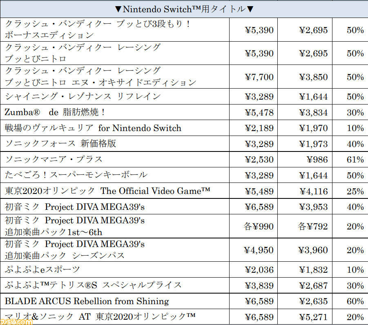This screenshot has width=368, height=325.
Task: Select the 61% discount cell
Action: tap(350, 160)
